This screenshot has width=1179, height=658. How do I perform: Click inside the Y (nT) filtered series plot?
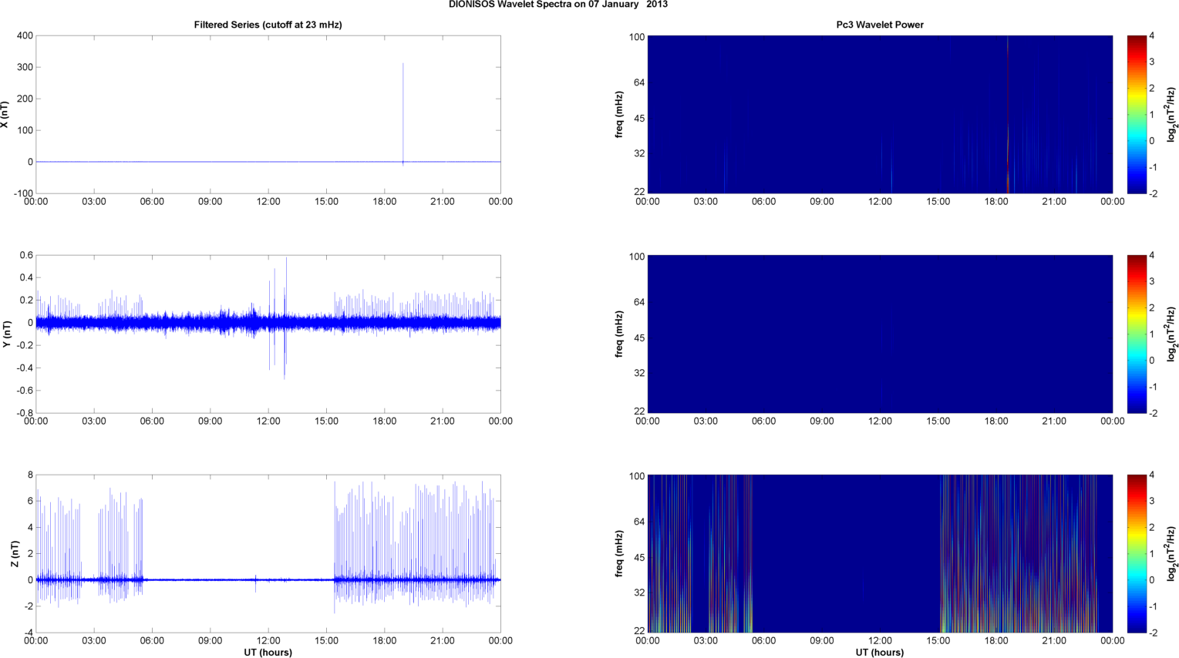pos(268,334)
